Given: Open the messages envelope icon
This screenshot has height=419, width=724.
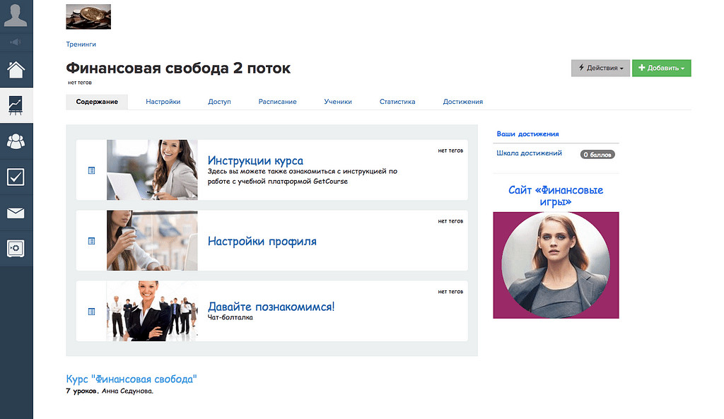Looking at the screenshot, I should coord(16,213).
